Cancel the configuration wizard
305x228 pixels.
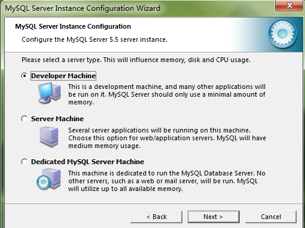tap(271, 217)
